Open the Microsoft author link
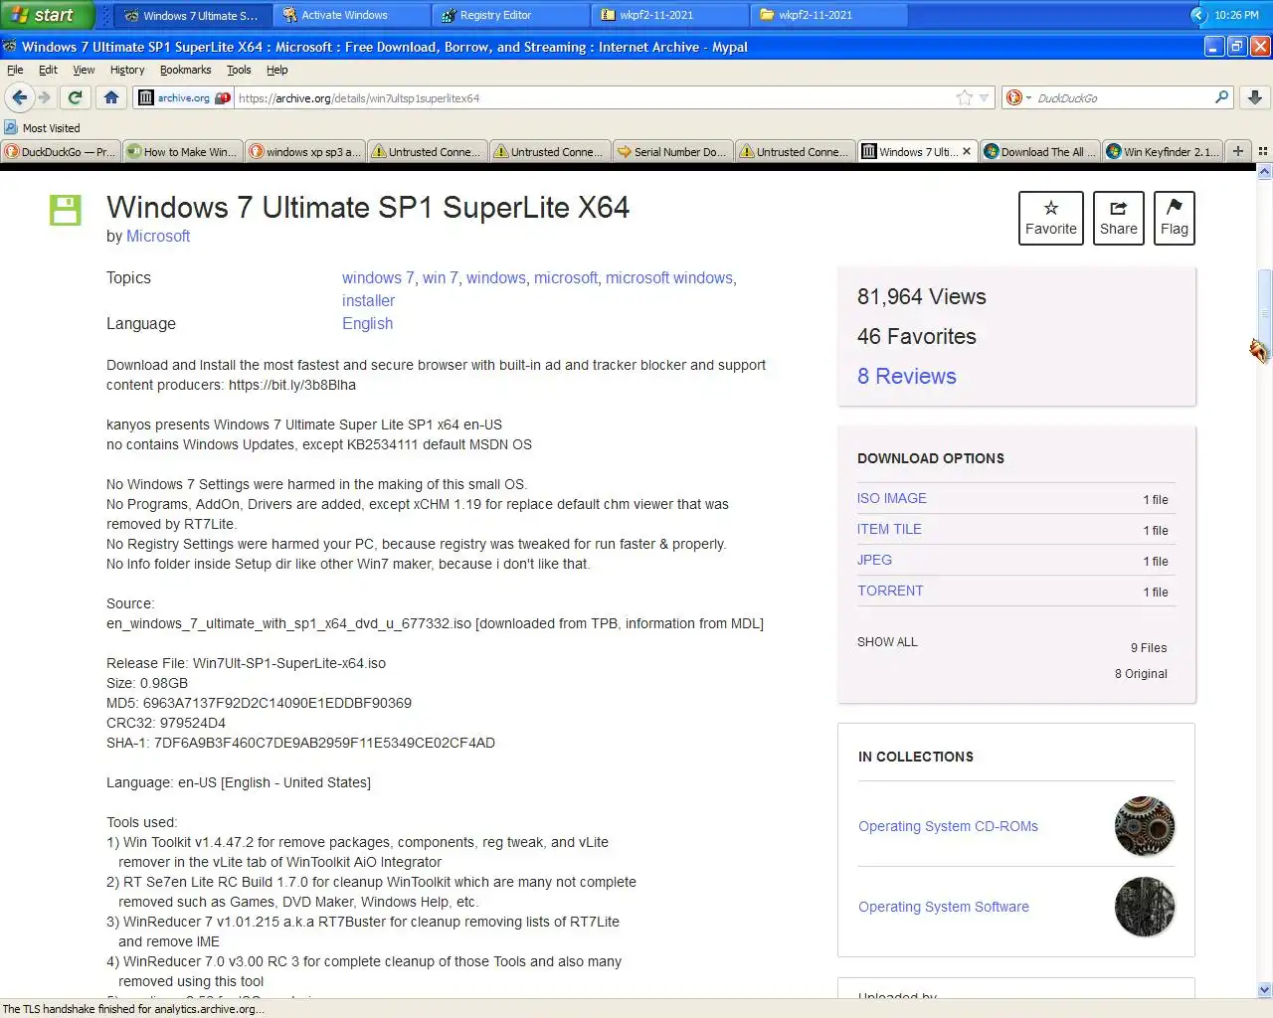 click(158, 236)
